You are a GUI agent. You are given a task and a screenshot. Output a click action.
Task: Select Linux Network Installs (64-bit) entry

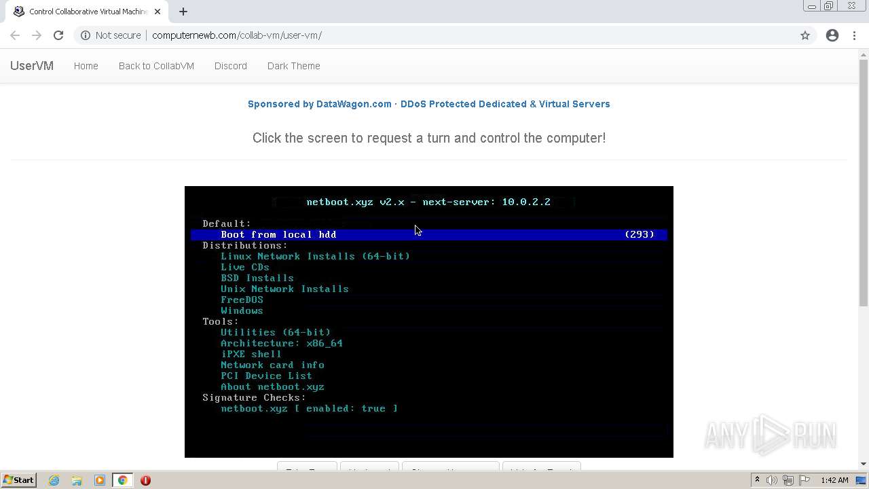[315, 256]
